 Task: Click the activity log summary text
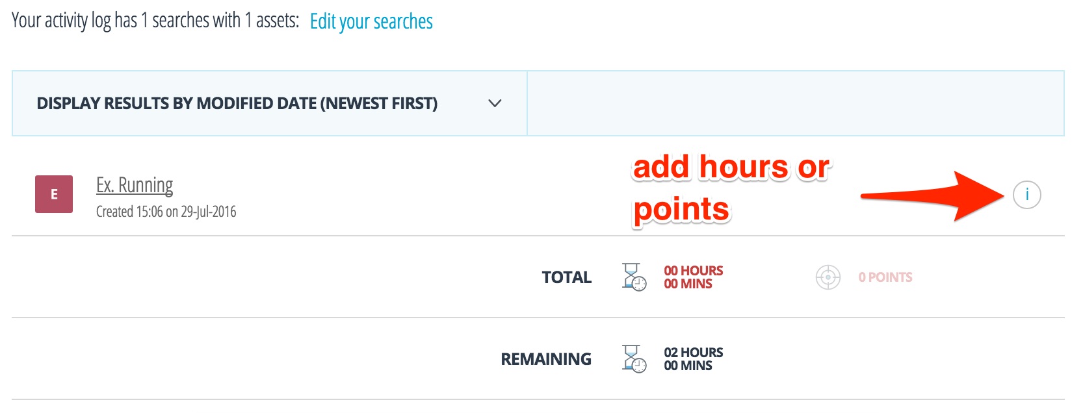[x=155, y=21]
